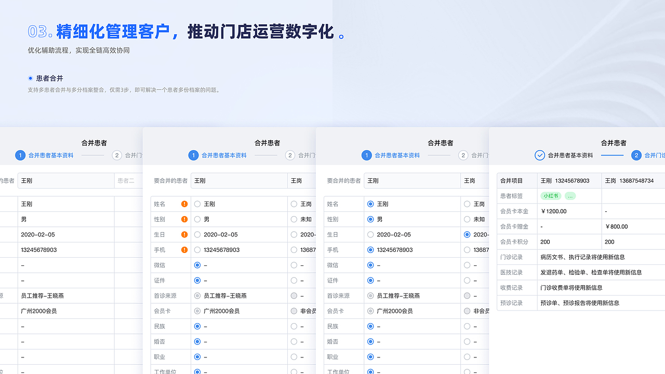The image size is (665, 374).
Task: Click the green 小红书 patient tag
Action: pos(551,196)
